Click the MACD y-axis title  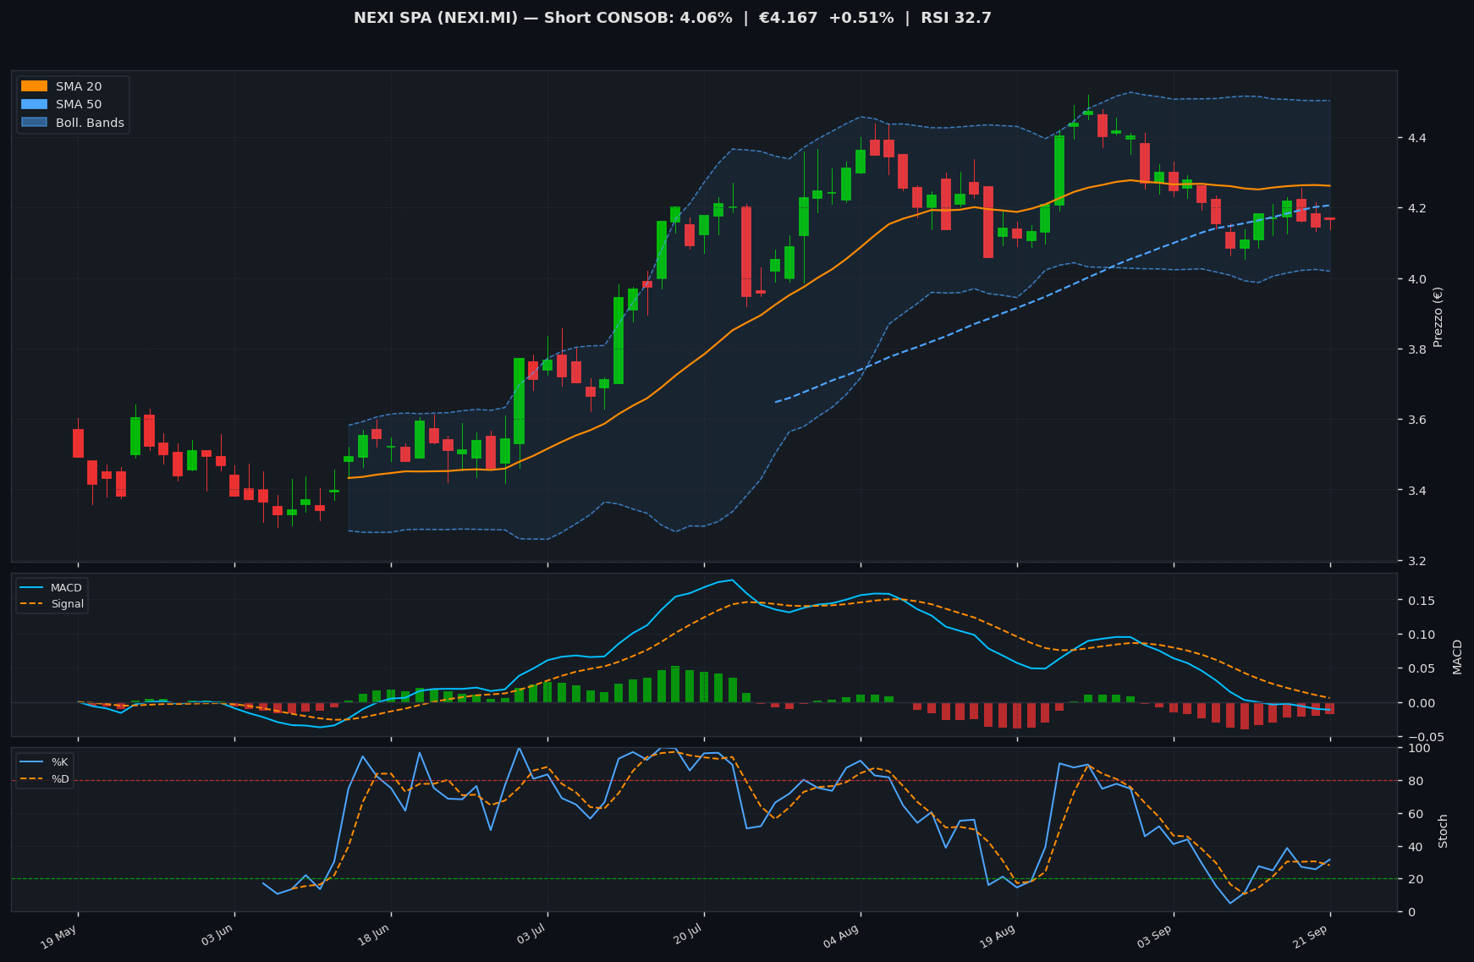[x=1457, y=657]
